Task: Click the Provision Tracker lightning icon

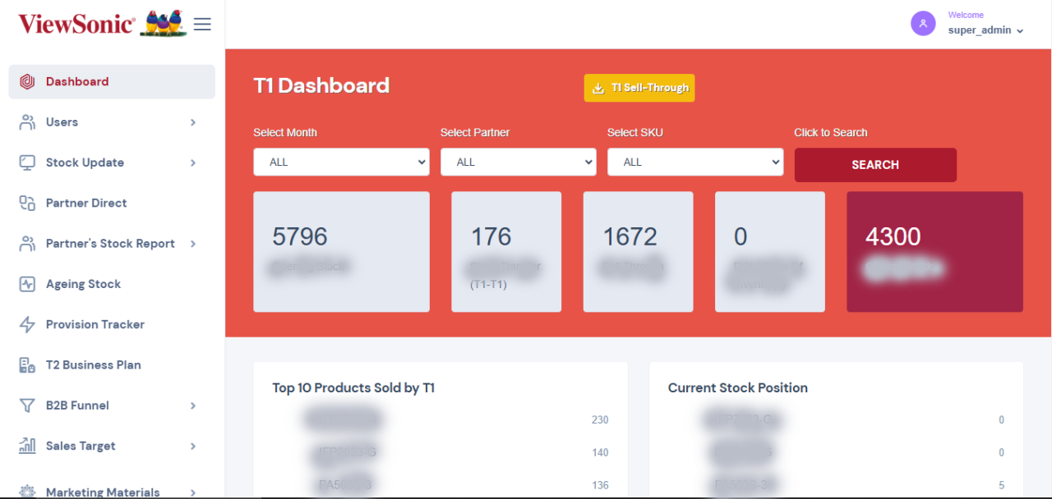Action: tap(27, 325)
